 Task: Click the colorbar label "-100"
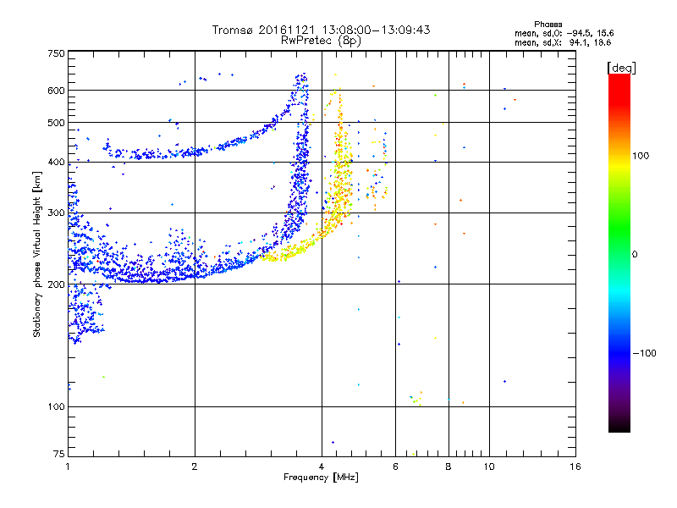pos(644,353)
